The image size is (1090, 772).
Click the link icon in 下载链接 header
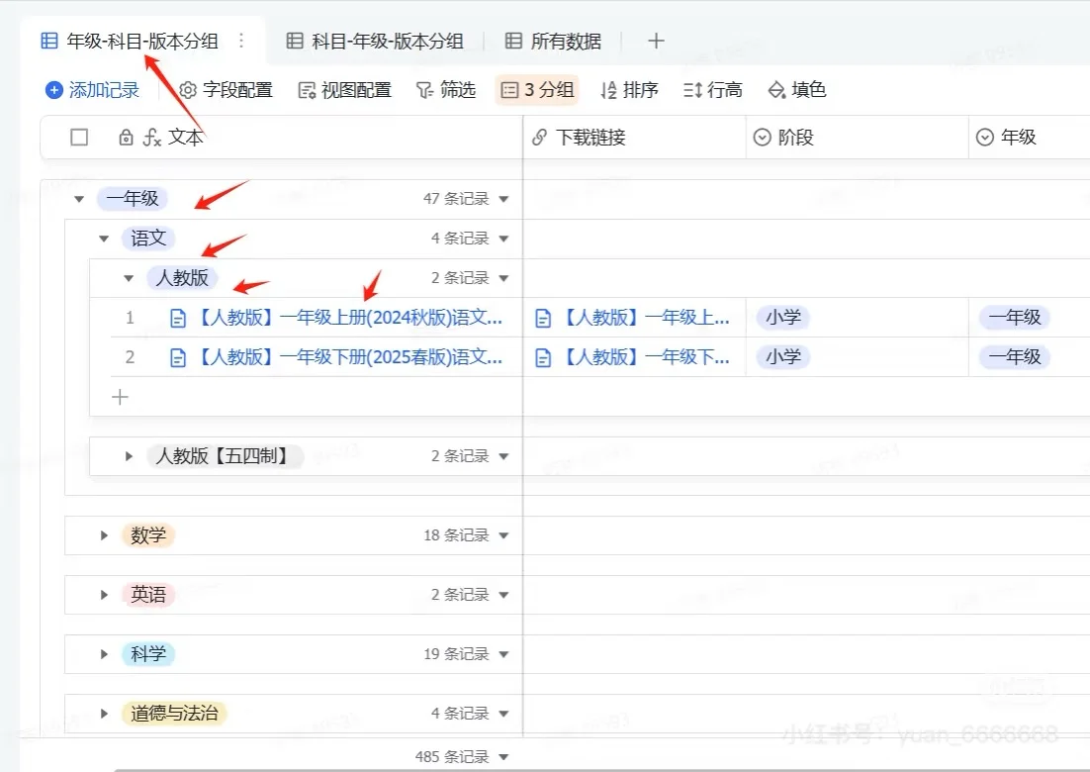coord(539,137)
